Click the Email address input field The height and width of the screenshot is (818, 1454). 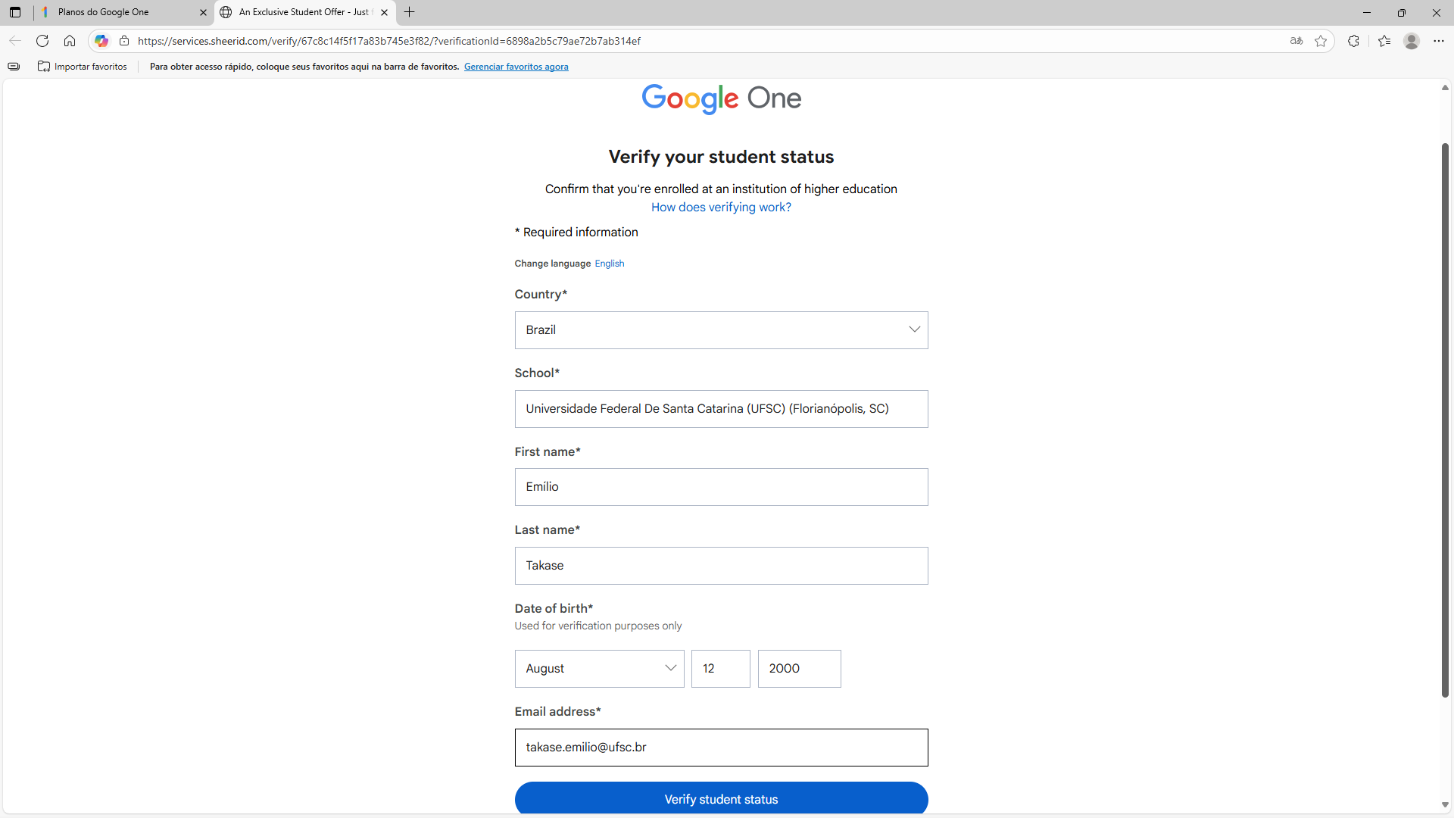click(721, 748)
